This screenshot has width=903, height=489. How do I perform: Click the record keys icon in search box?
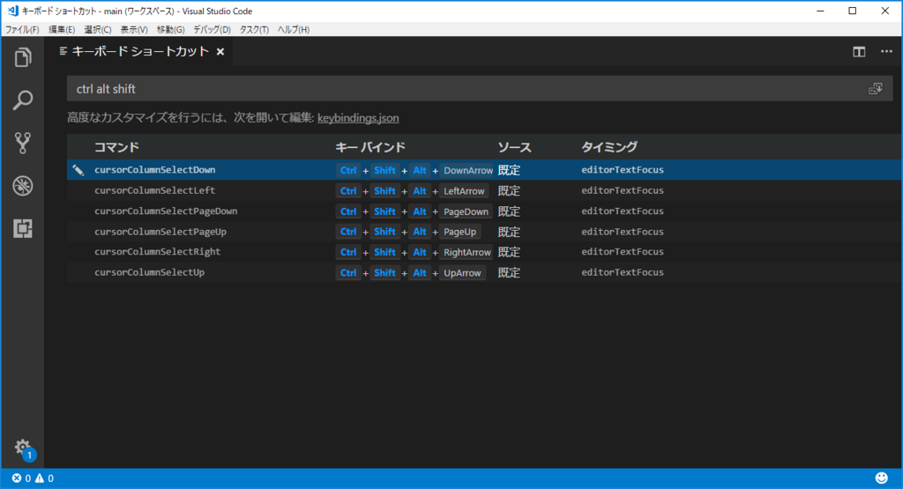tap(876, 89)
